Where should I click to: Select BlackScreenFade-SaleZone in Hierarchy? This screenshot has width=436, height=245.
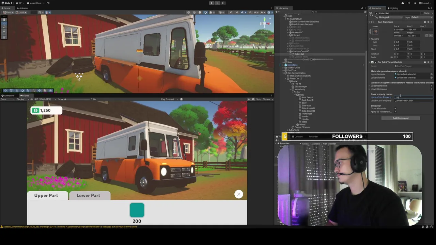tap(305, 21)
